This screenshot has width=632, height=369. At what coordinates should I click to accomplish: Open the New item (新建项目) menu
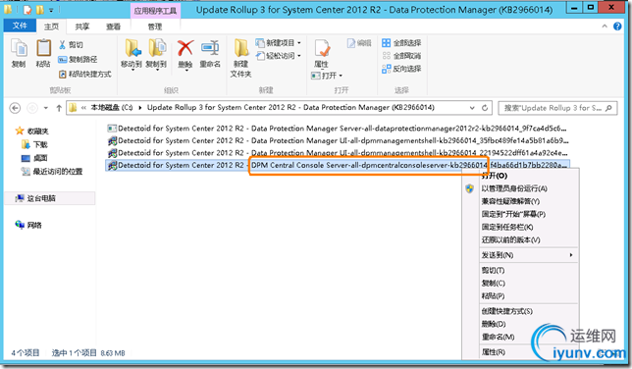278,43
